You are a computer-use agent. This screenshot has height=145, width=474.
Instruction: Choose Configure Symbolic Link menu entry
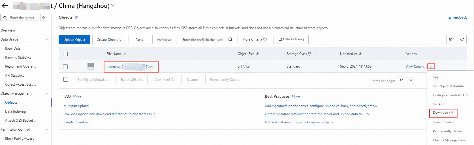(x=451, y=95)
